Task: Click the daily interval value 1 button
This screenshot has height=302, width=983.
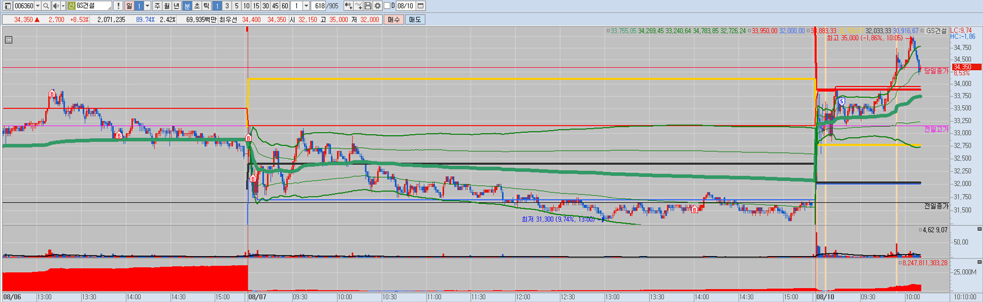Action: pos(139,6)
